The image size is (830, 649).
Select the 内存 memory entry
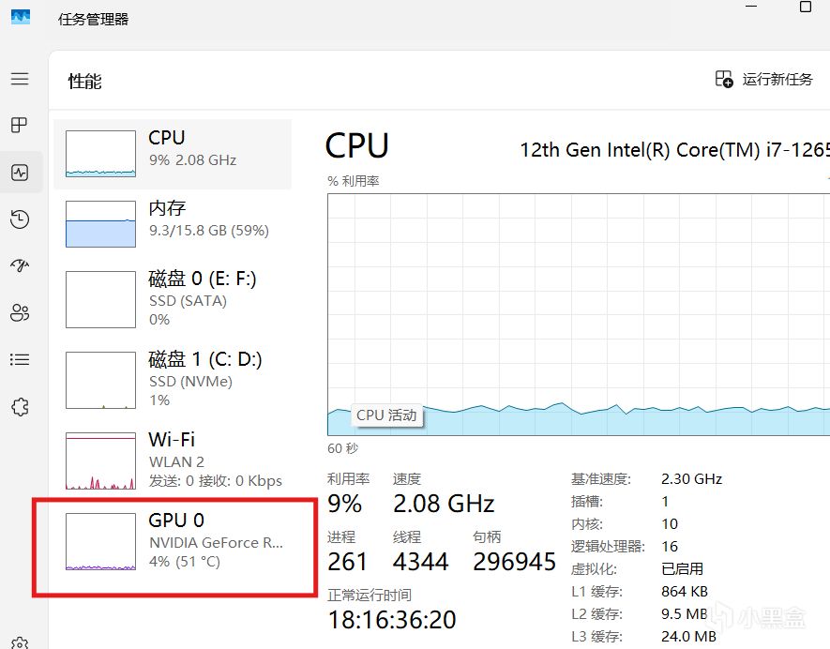(174, 220)
